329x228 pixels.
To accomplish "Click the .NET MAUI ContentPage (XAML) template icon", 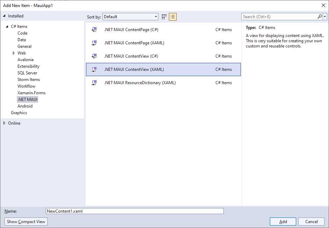I will tap(94, 43).
